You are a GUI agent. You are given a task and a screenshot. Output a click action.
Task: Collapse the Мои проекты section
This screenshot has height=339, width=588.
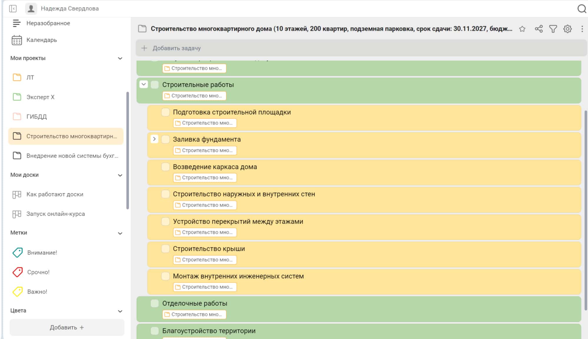pyautogui.click(x=120, y=58)
